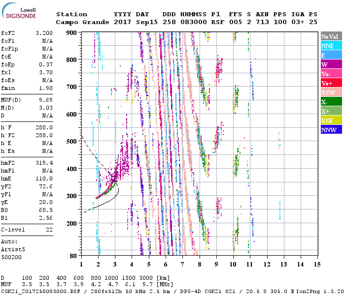
Task: Click the Vo- pink legend swatch
Action: 330,74
